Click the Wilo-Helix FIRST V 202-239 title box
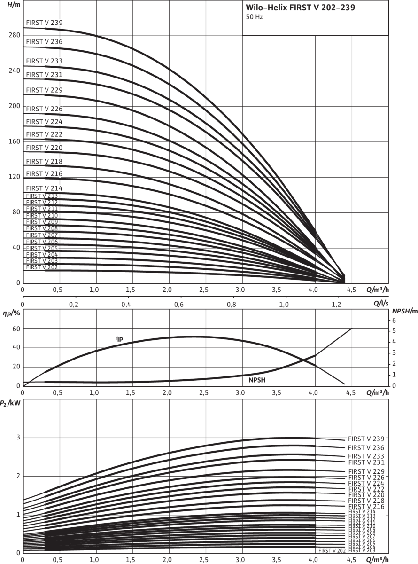 click(315, 18)
